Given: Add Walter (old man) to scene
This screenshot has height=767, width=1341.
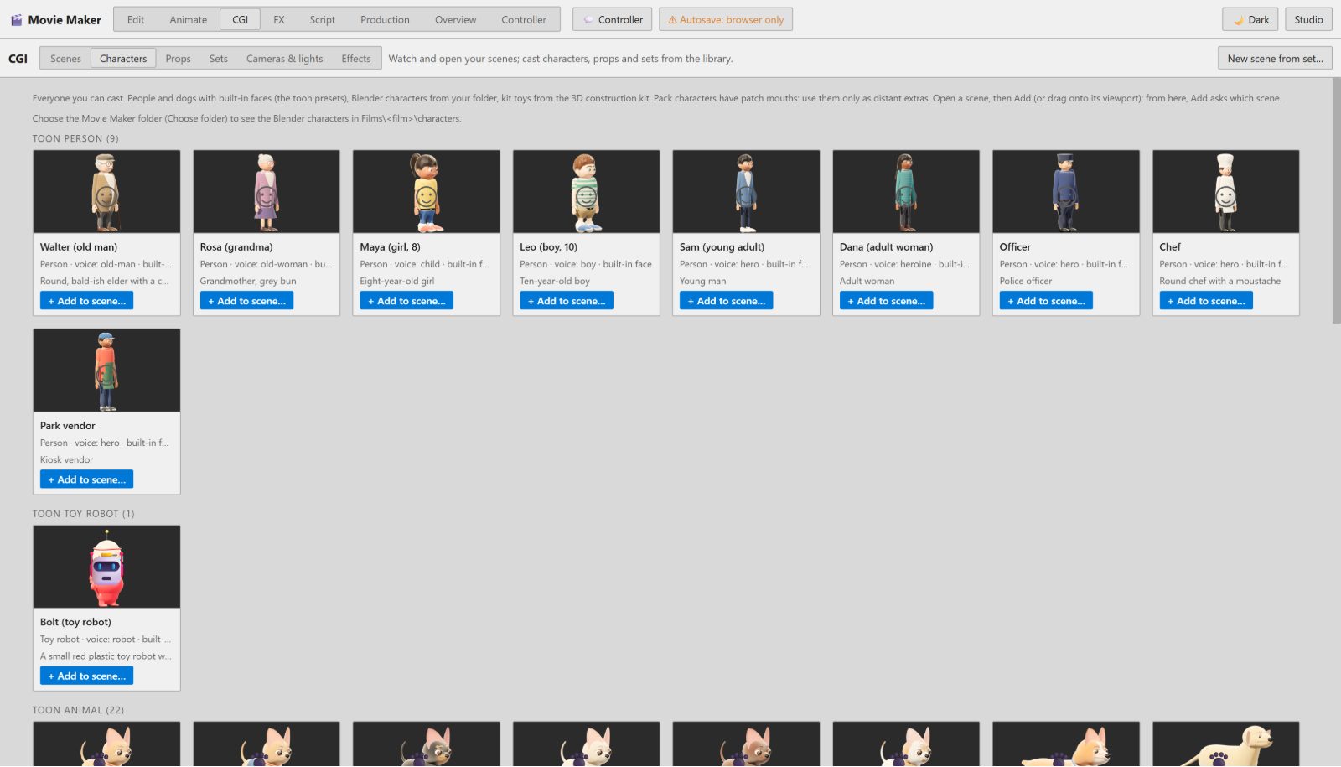Looking at the screenshot, I should point(87,301).
